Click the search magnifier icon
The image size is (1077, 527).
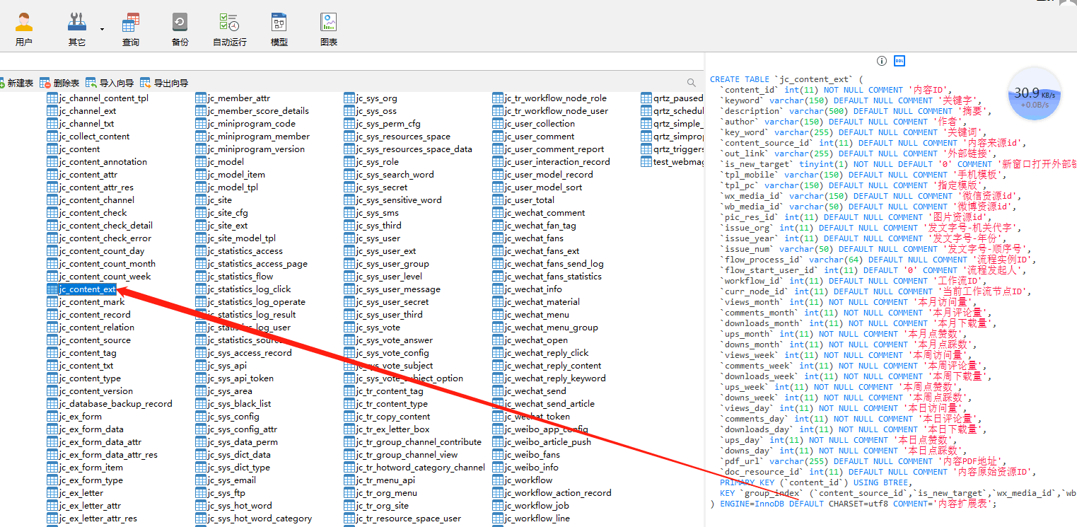[692, 83]
